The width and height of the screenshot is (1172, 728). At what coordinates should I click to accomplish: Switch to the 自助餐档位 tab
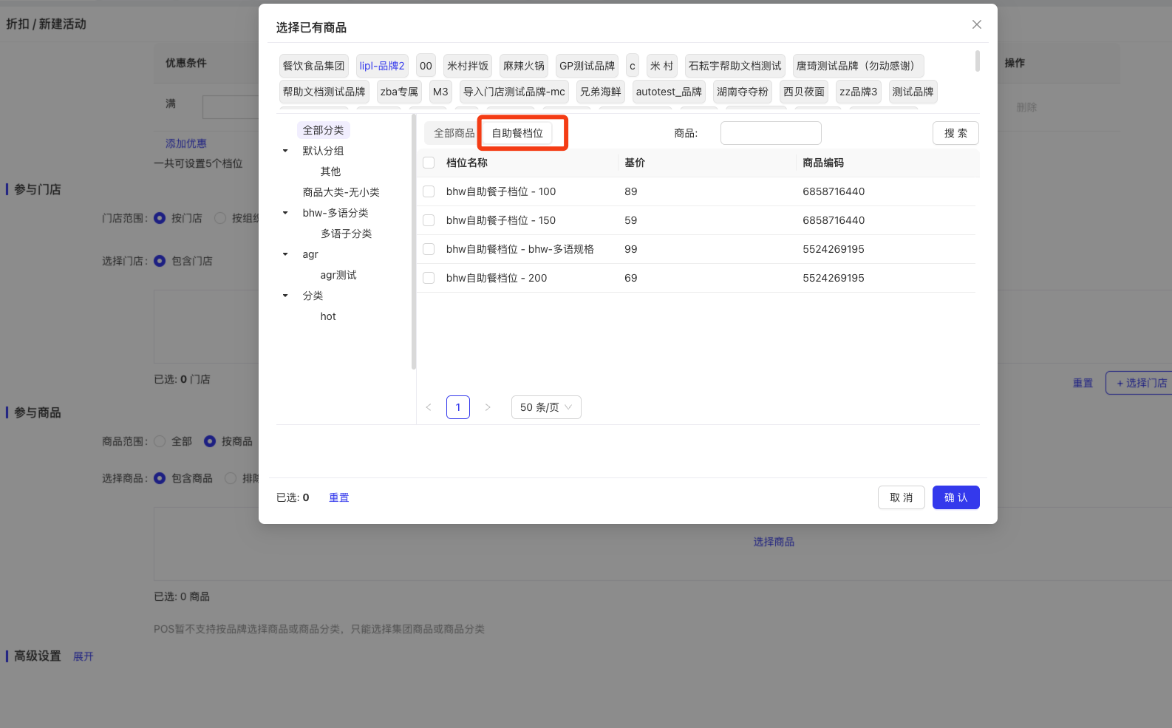(x=517, y=133)
